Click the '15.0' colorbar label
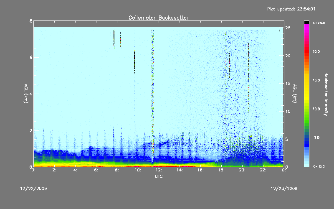Screen dimensions: 334x209 pos(316,80)
